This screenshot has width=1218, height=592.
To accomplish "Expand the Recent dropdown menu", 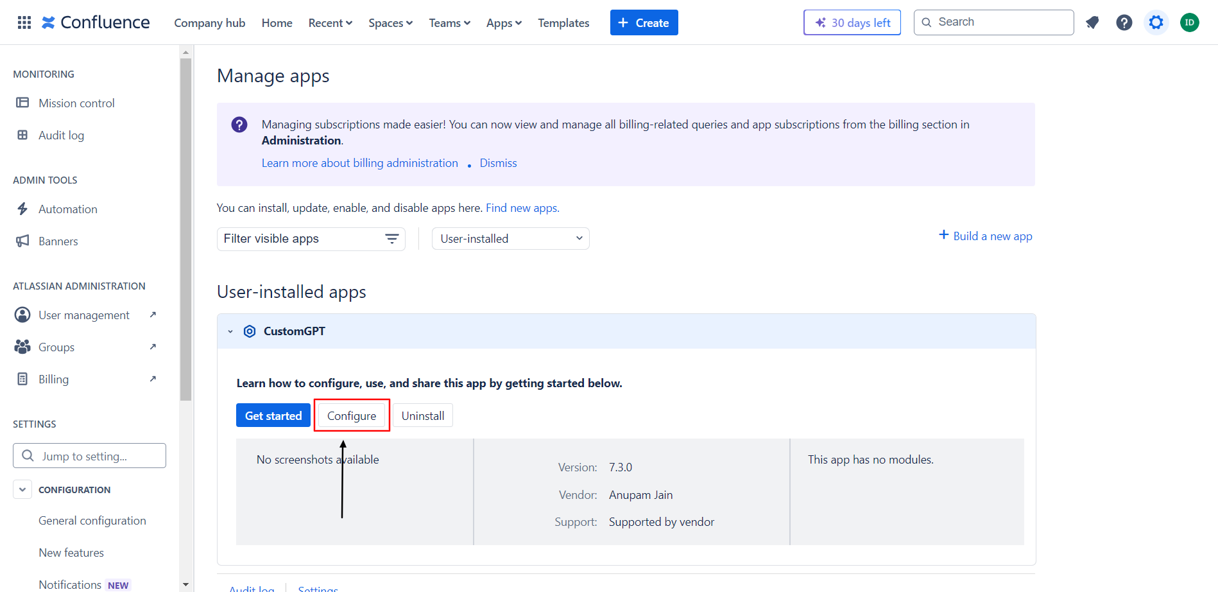I will click(x=330, y=23).
